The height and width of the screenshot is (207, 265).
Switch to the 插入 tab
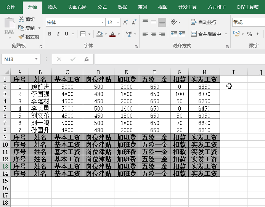click(52, 7)
